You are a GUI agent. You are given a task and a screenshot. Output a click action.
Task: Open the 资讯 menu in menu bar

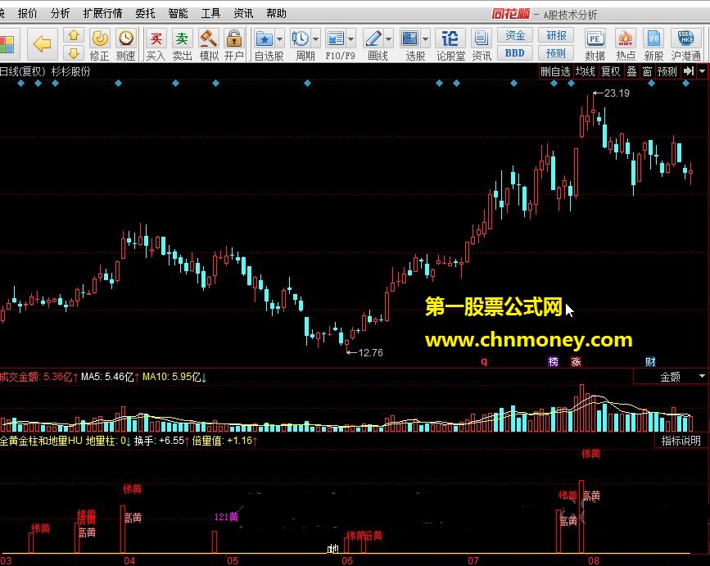(x=243, y=14)
